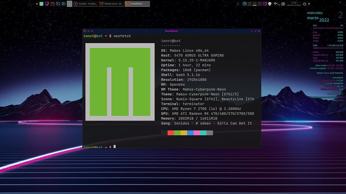Expand right panel with double chevron

pyautogui.click(x=309, y=4)
